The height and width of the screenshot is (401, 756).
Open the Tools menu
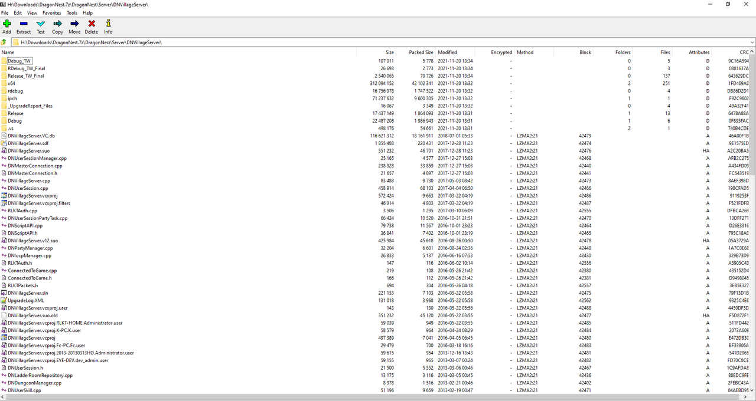pos(72,12)
